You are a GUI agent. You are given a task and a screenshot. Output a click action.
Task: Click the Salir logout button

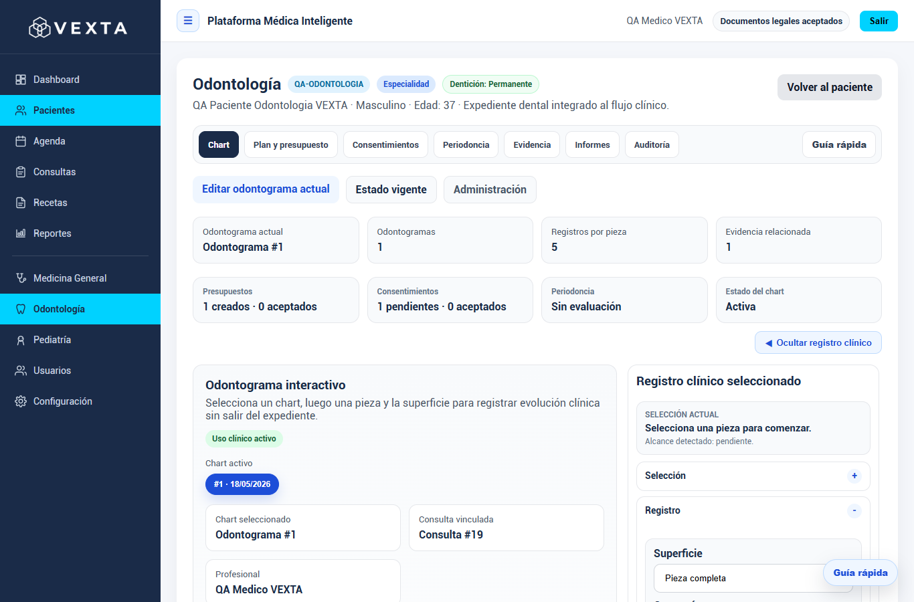coord(879,21)
